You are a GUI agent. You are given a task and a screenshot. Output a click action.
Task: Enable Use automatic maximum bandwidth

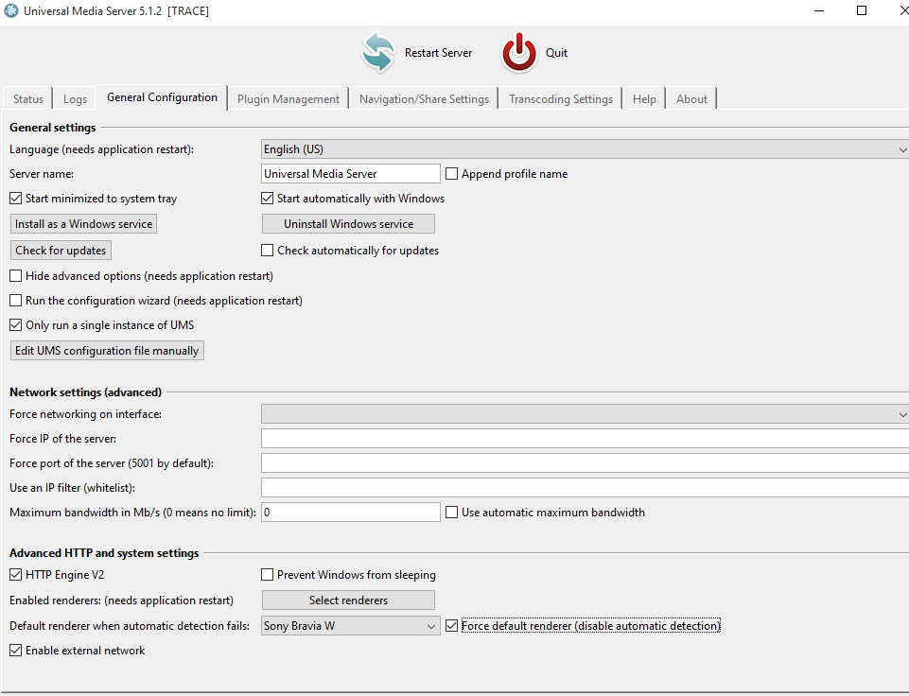pyautogui.click(x=451, y=513)
